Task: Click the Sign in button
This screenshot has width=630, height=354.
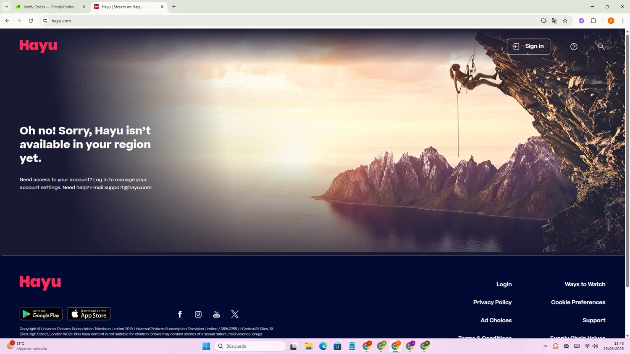Action: coord(528,47)
